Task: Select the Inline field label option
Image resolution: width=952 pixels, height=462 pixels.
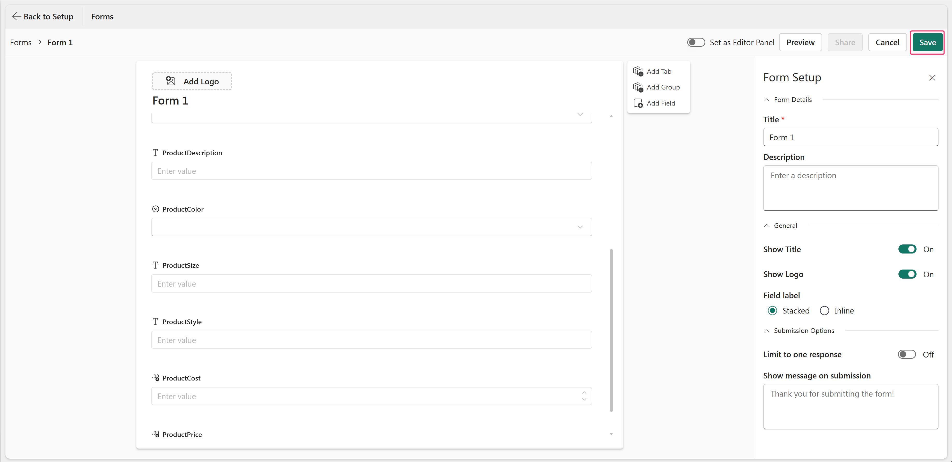Action: (824, 311)
